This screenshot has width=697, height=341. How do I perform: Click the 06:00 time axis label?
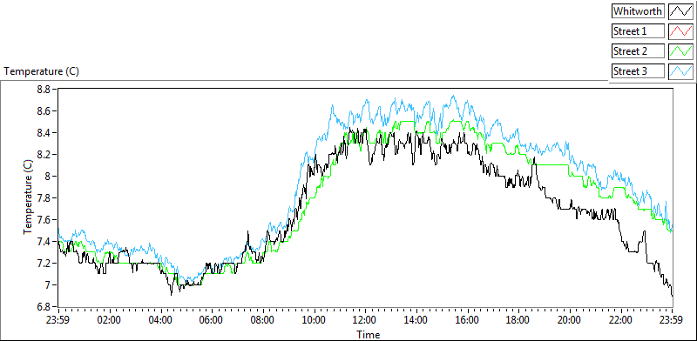click(212, 320)
